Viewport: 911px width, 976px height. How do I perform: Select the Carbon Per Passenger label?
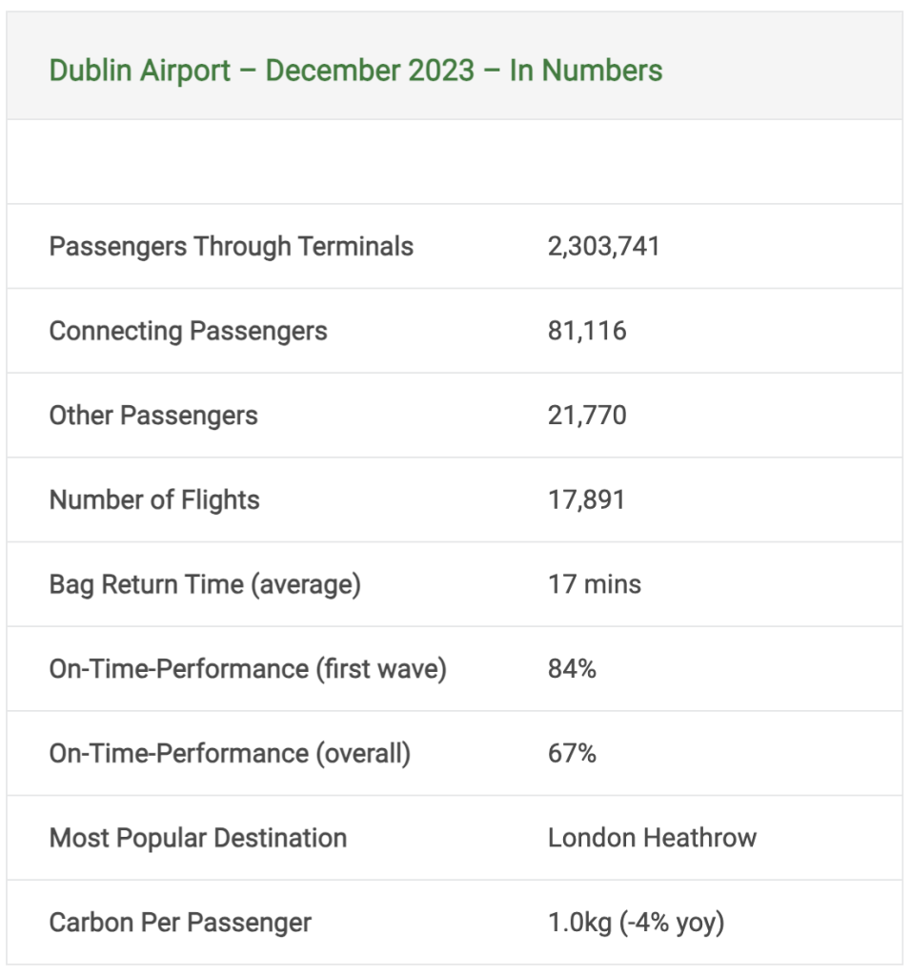180,923
